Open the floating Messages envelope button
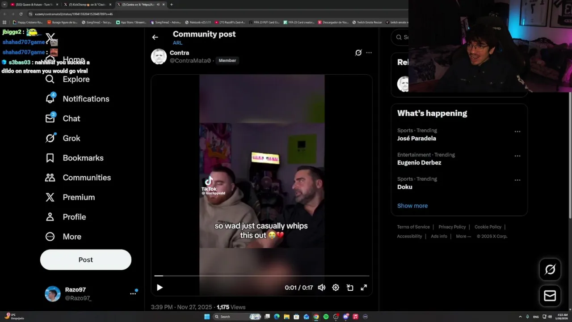 [550, 296]
